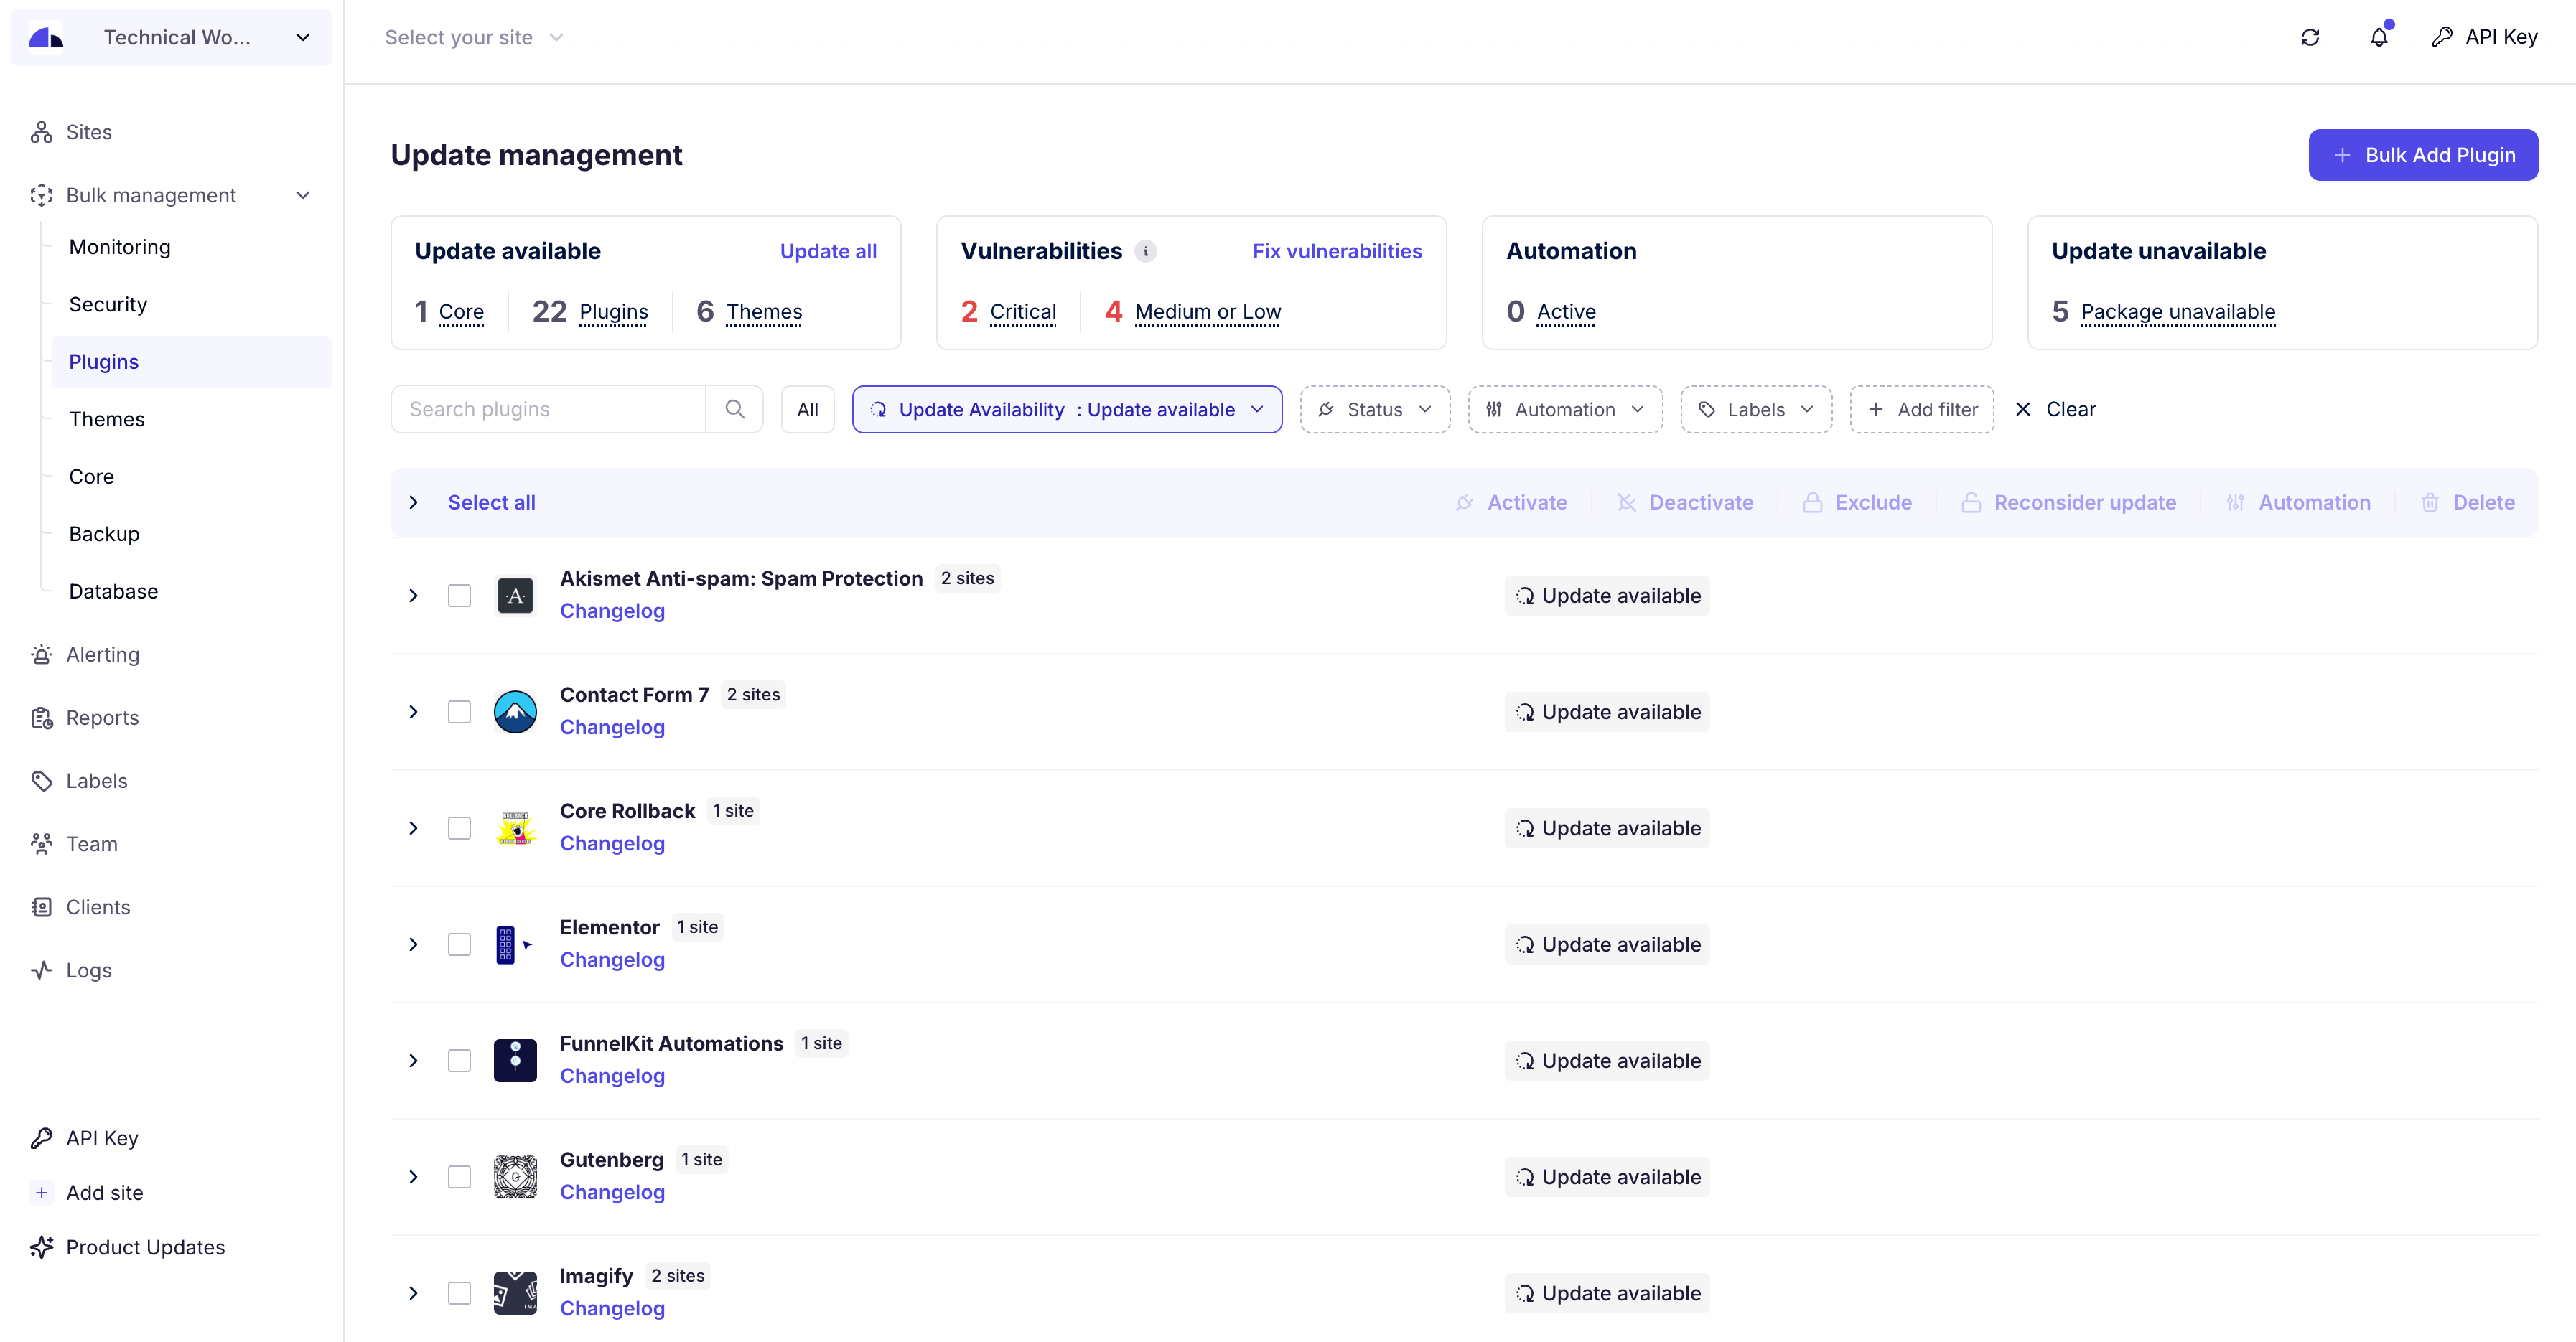Open API Key in the sidebar
The width and height of the screenshot is (2576, 1342).
coord(102,1138)
